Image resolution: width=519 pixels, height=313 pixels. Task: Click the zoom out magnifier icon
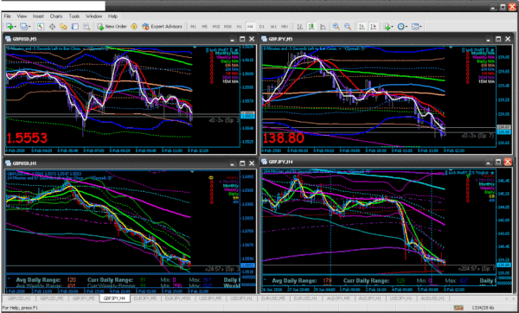coord(348,27)
